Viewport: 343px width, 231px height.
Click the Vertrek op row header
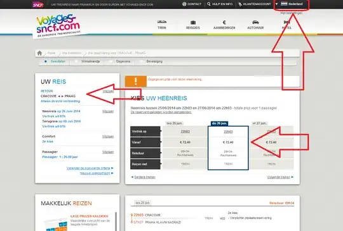point(145,132)
